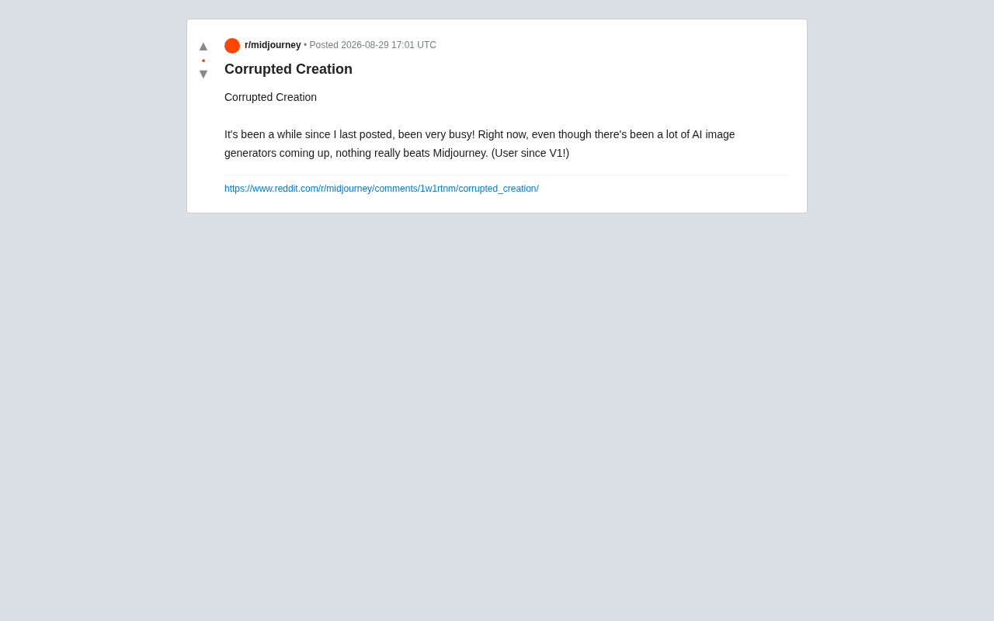
Task: Click the orange r/midjourney community avatar
Action: 232,46
